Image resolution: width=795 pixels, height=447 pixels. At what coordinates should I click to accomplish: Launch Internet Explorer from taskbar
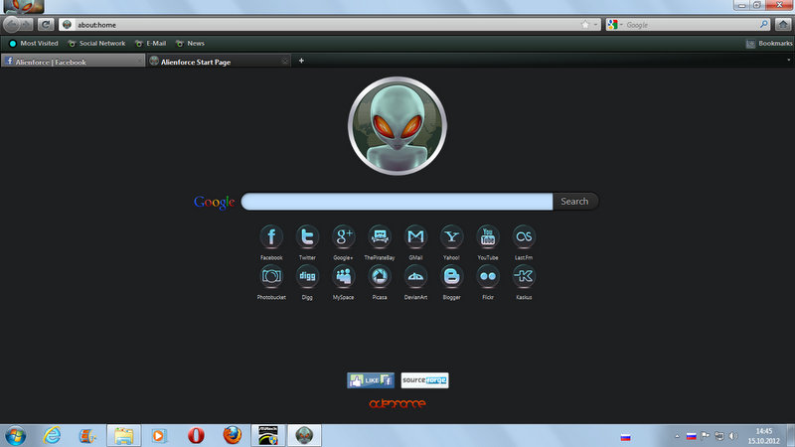pyautogui.click(x=52, y=436)
